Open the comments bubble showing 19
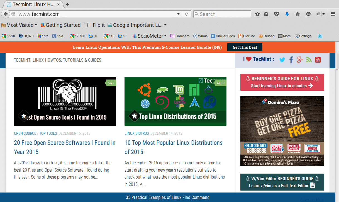Viewport: 339px width, 202px height. pyautogui.click(x=221, y=83)
